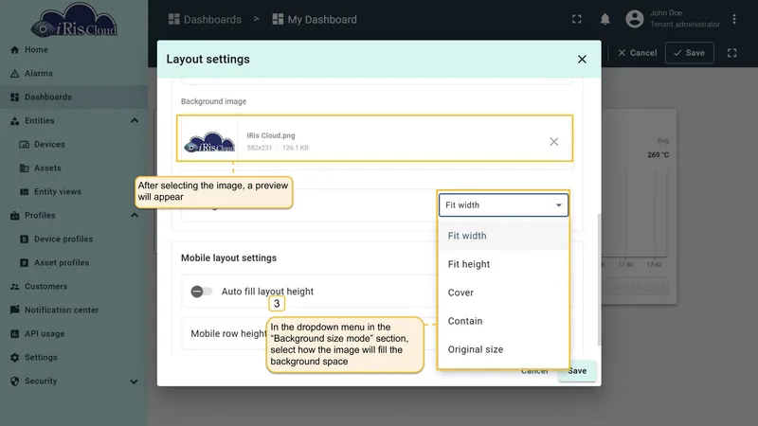Click the Assets building icon
Image resolution: width=758 pixels, height=426 pixels.
click(x=25, y=169)
